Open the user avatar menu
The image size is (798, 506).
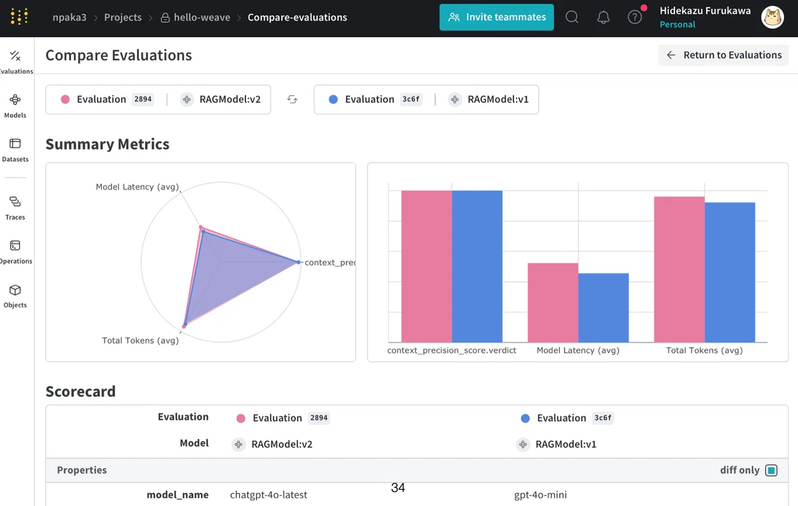point(772,17)
